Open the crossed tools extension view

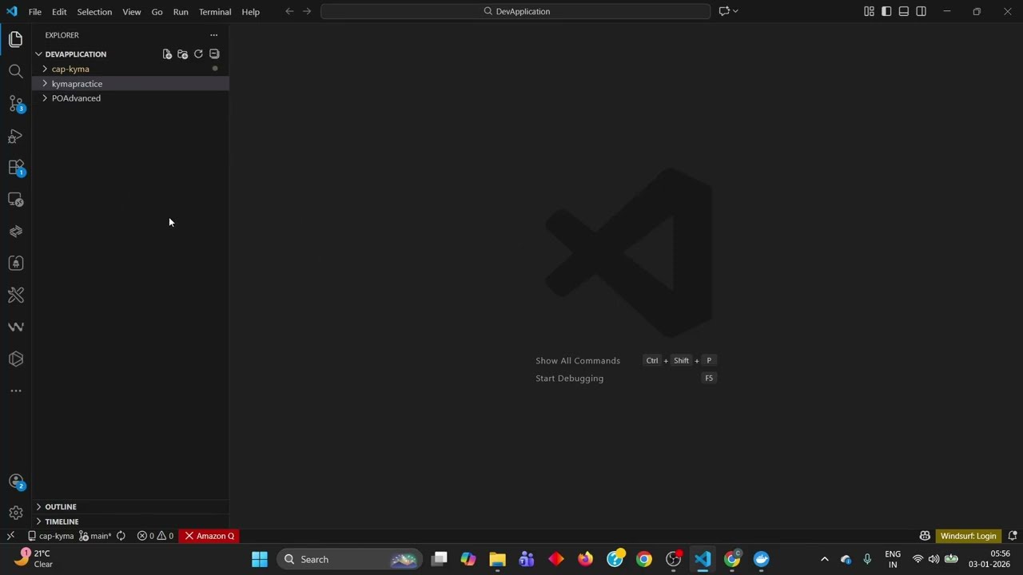[x=15, y=295]
